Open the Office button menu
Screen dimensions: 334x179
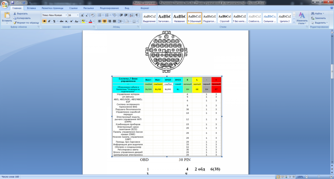tap(4, 4)
